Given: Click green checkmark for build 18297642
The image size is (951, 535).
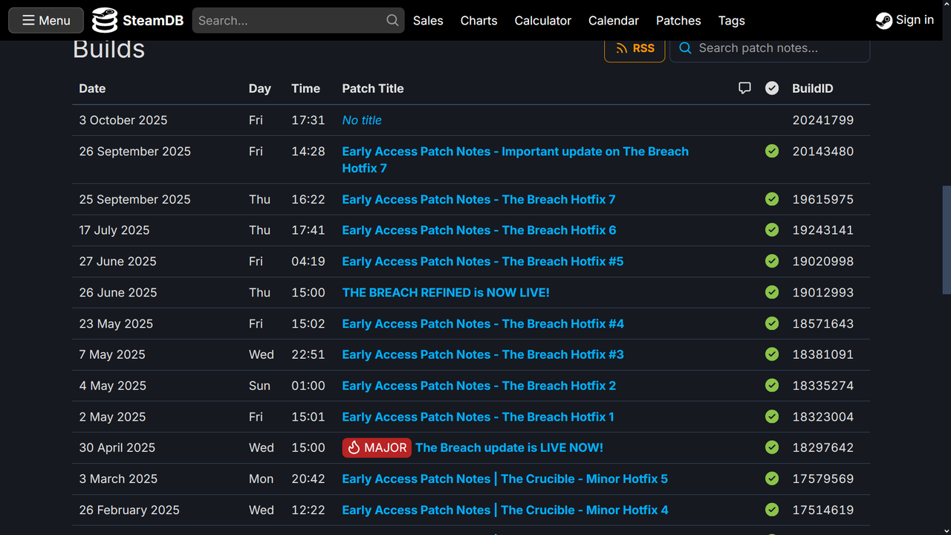Looking at the screenshot, I should tap(772, 447).
